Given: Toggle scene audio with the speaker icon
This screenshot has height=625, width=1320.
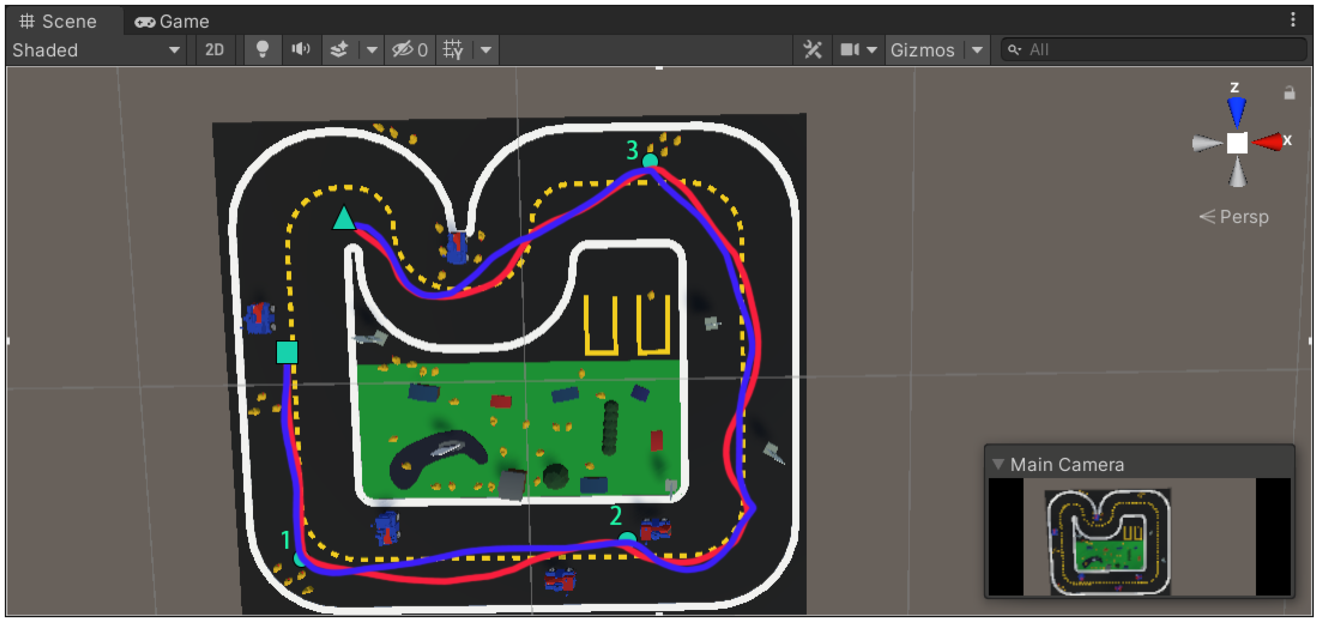Looking at the screenshot, I should pyautogui.click(x=301, y=50).
